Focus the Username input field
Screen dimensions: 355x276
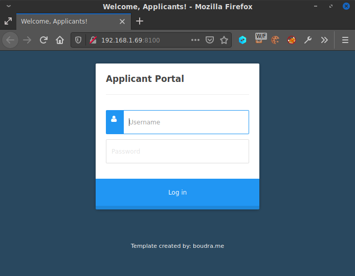[186, 122]
